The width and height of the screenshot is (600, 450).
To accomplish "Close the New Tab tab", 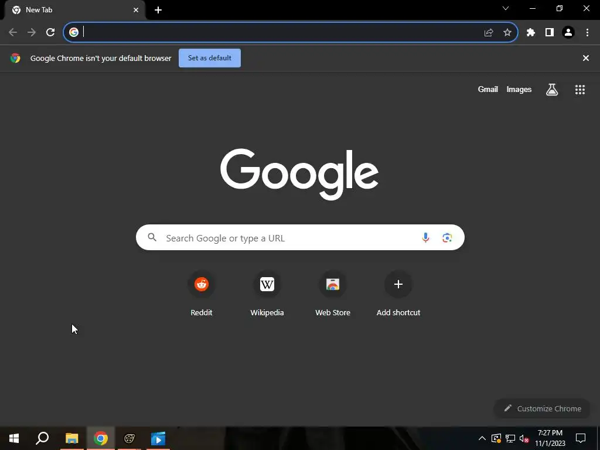I will (136, 10).
